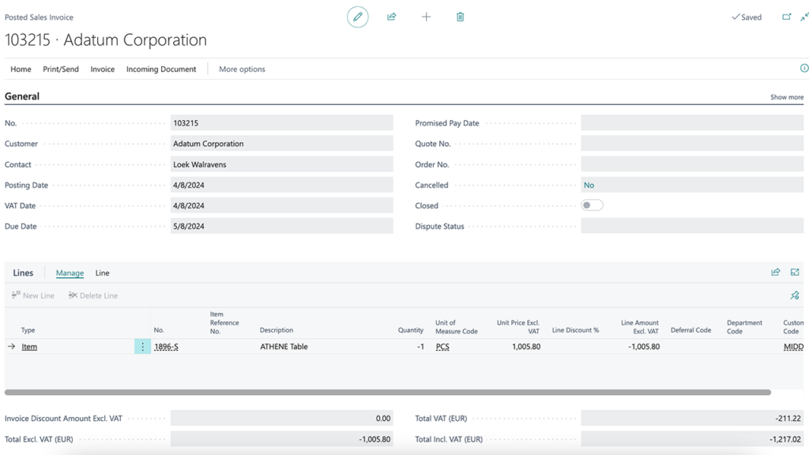The image size is (809, 455).
Task: Switch to the Line tab in Lines
Action: coord(102,273)
